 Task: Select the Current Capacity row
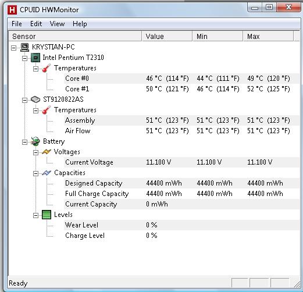[x=182, y=204]
